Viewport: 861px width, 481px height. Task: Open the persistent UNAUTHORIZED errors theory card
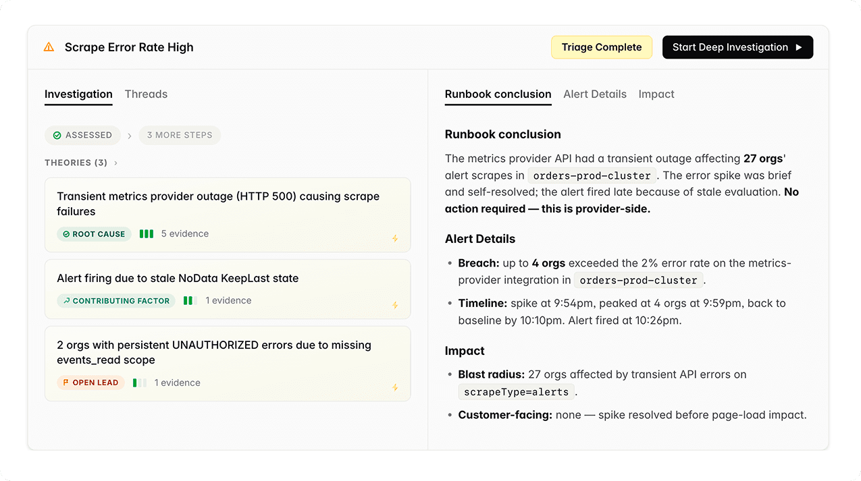(228, 364)
